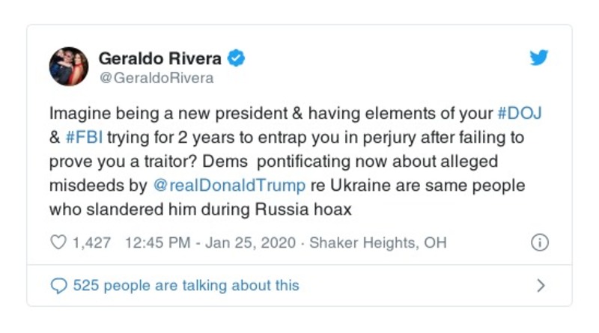
Task: Click the Twitter bird logo
Action: coord(539,58)
